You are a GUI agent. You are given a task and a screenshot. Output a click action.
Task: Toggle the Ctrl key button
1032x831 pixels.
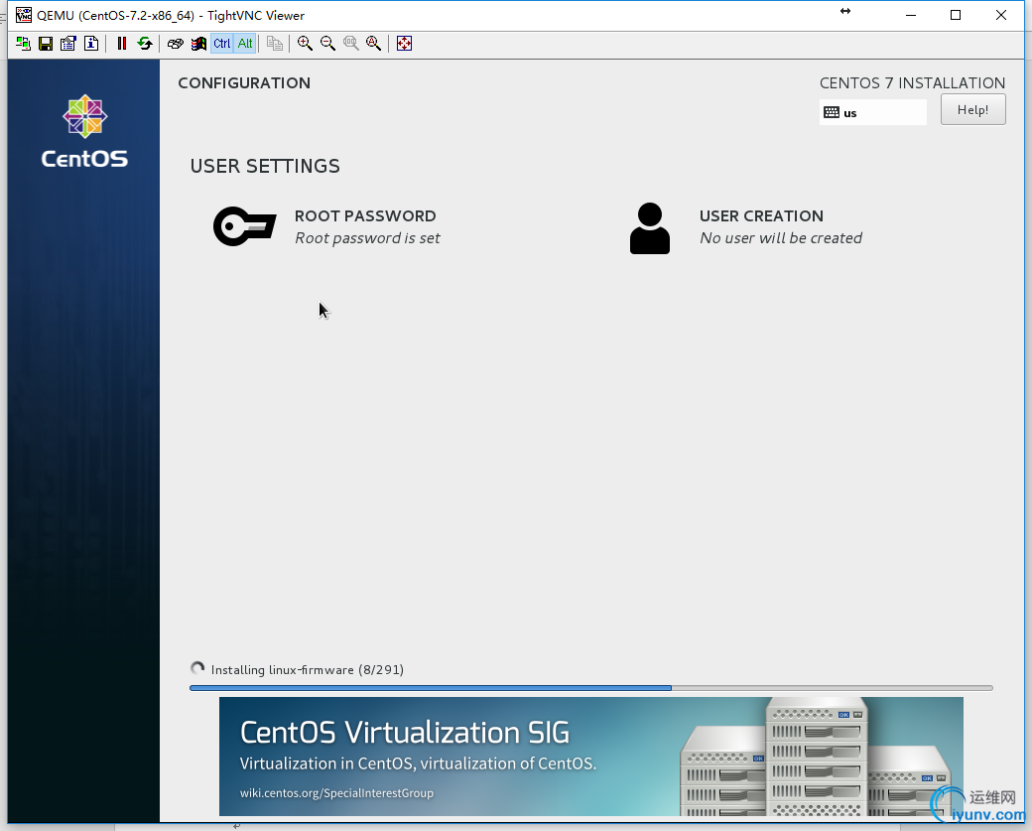[x=222, y=44]
